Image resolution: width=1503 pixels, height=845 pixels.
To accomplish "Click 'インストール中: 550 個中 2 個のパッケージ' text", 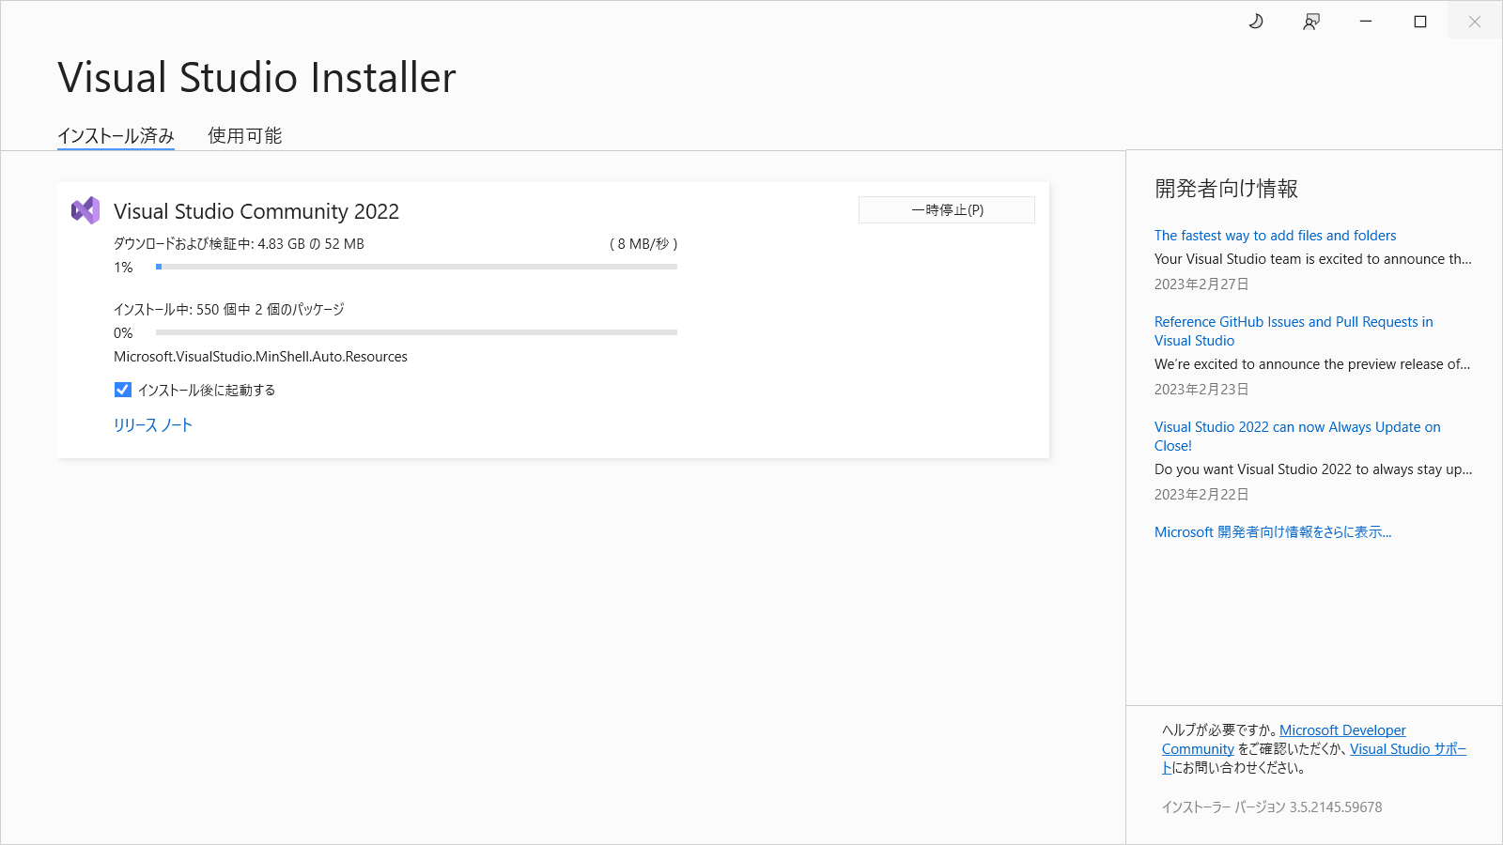I will coord(229,310).
